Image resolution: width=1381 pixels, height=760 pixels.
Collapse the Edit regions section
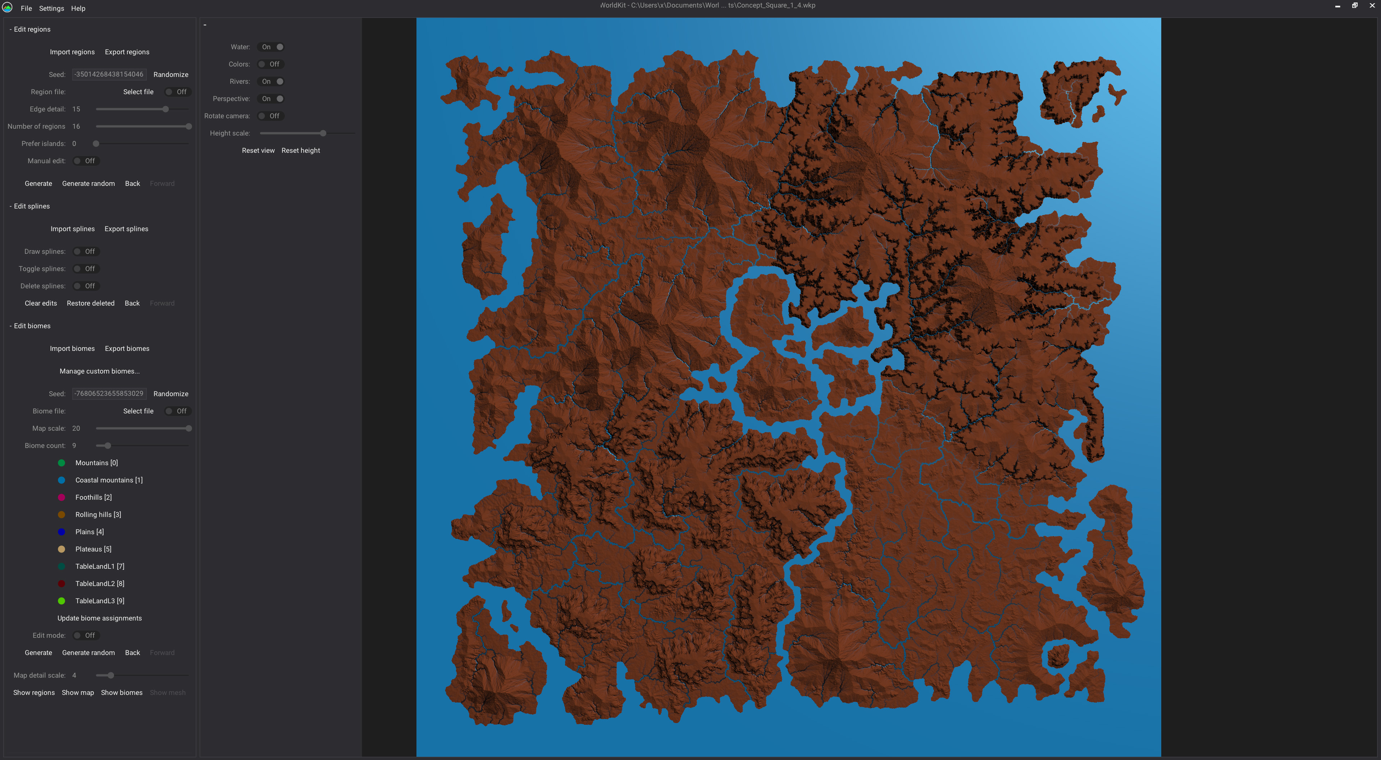point(10,29)
